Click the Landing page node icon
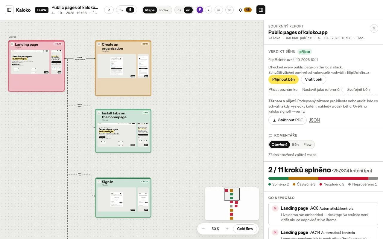Screen dimensions: 383x239 click(x=12, y=44)
